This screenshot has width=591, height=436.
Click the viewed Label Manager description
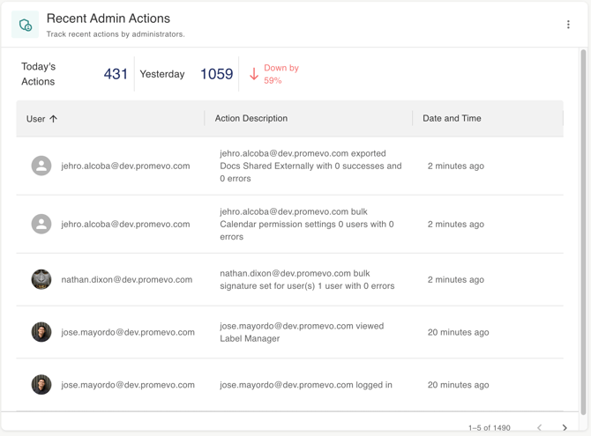pyautogui.click(x=302, y=332)
